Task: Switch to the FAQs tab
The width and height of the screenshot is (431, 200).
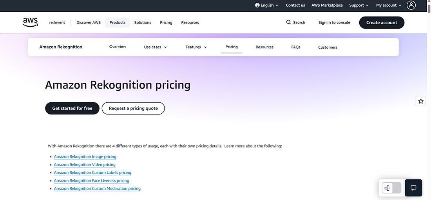Action: 296,47
